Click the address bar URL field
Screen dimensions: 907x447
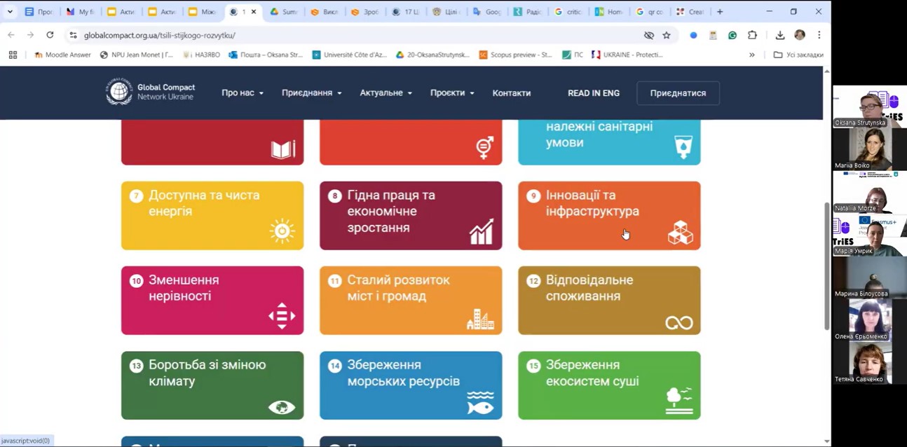pos(350,35)
